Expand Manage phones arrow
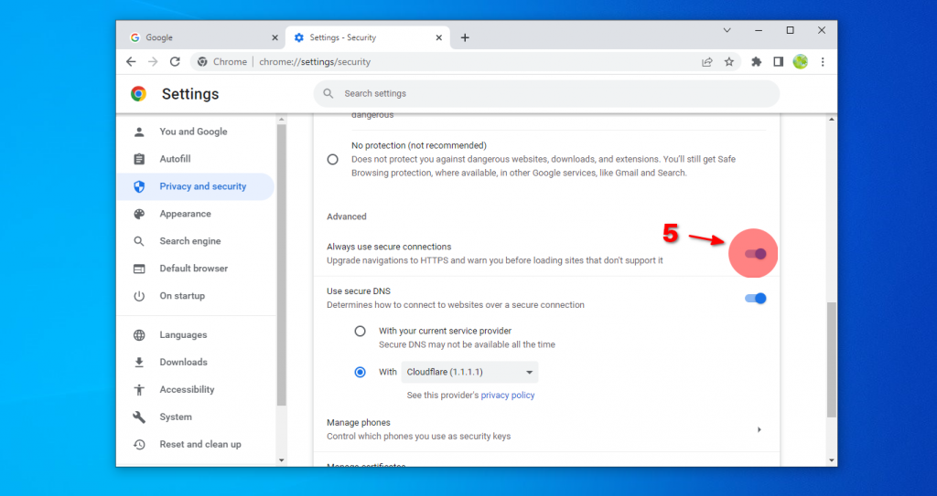This screenshot has height=496, width=937. 759,429
